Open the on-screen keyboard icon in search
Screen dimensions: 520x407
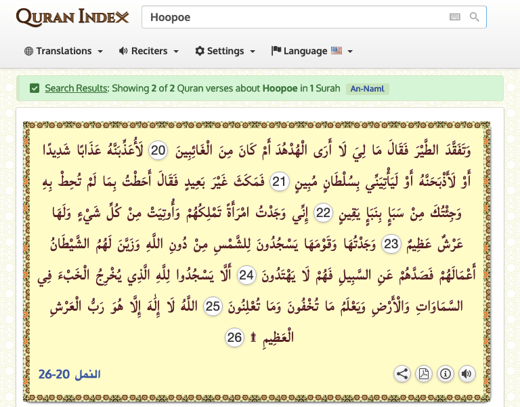point(454,17)
